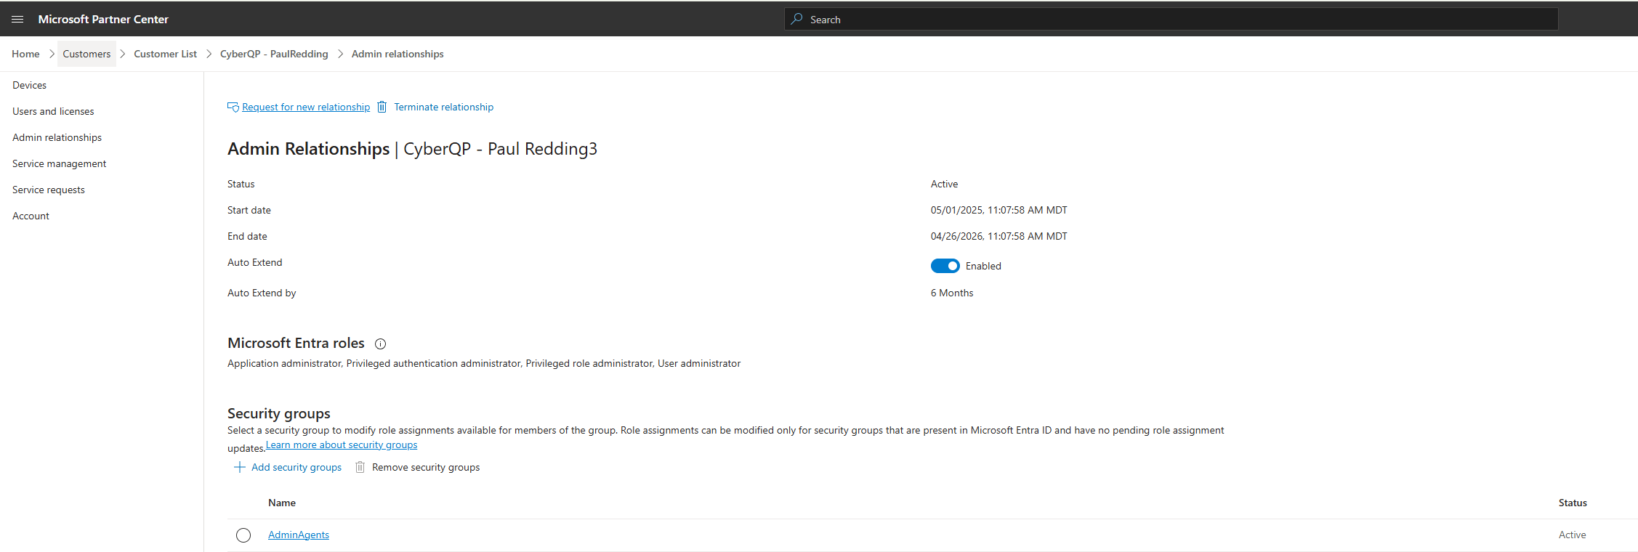Click the End date value 04/26/2026
This screenshot has width=1638, height=552.
(999, 236)
